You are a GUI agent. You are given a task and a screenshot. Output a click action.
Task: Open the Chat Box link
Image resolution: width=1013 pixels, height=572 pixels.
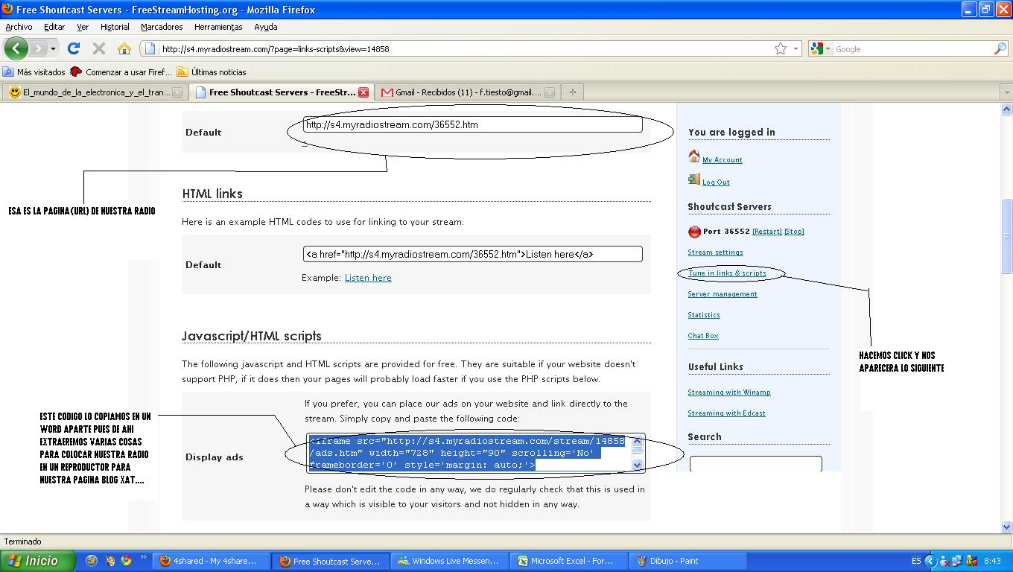703,336
